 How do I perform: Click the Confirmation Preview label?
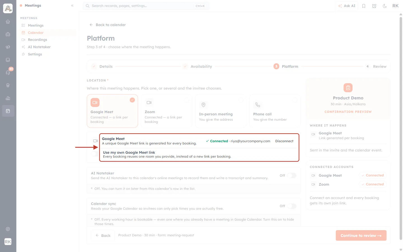coord(348,112)
